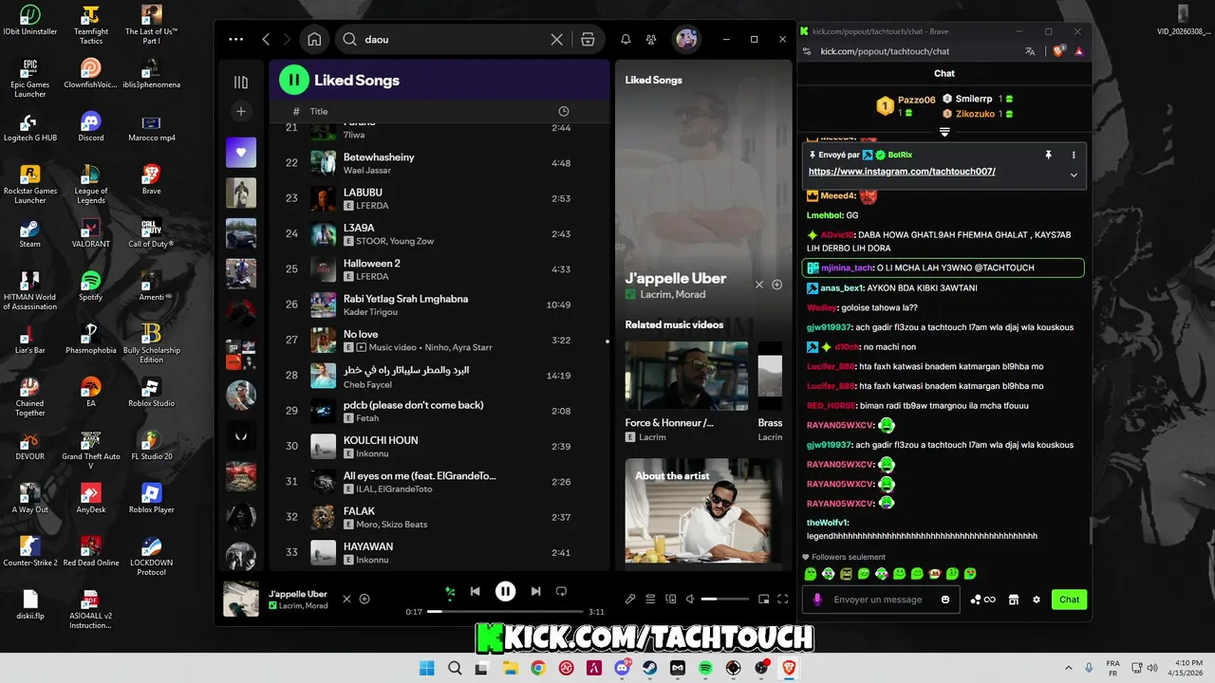Pause Liked Songs with the green header button
Viewport: 1215px width, 683px height.
point(294,81)
